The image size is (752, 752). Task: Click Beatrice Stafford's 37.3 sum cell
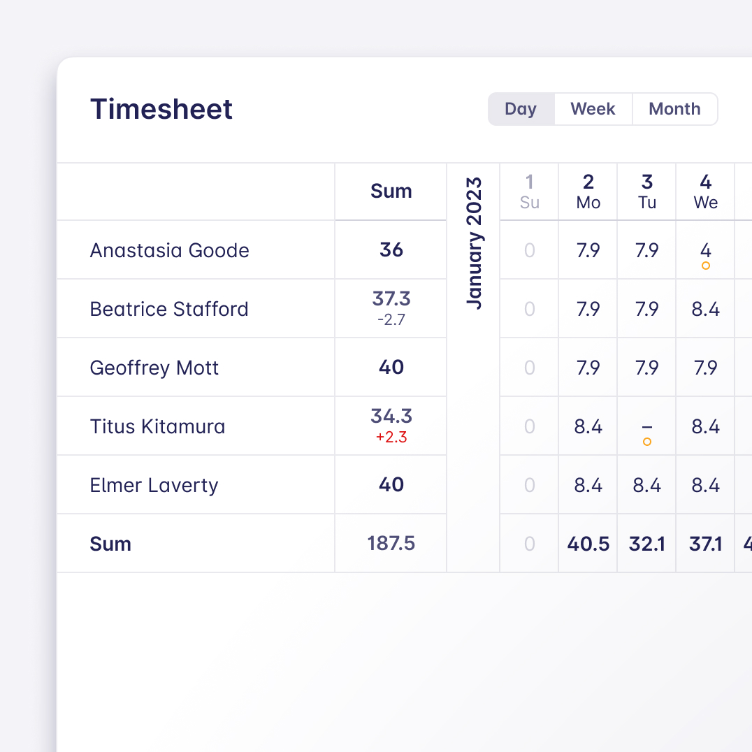(391, 299)
